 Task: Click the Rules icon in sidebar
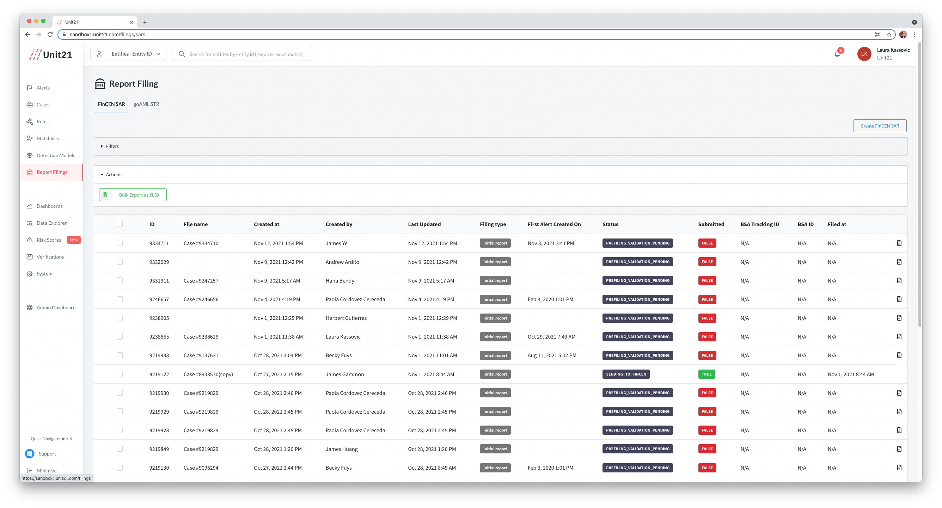tap(30, 121)
